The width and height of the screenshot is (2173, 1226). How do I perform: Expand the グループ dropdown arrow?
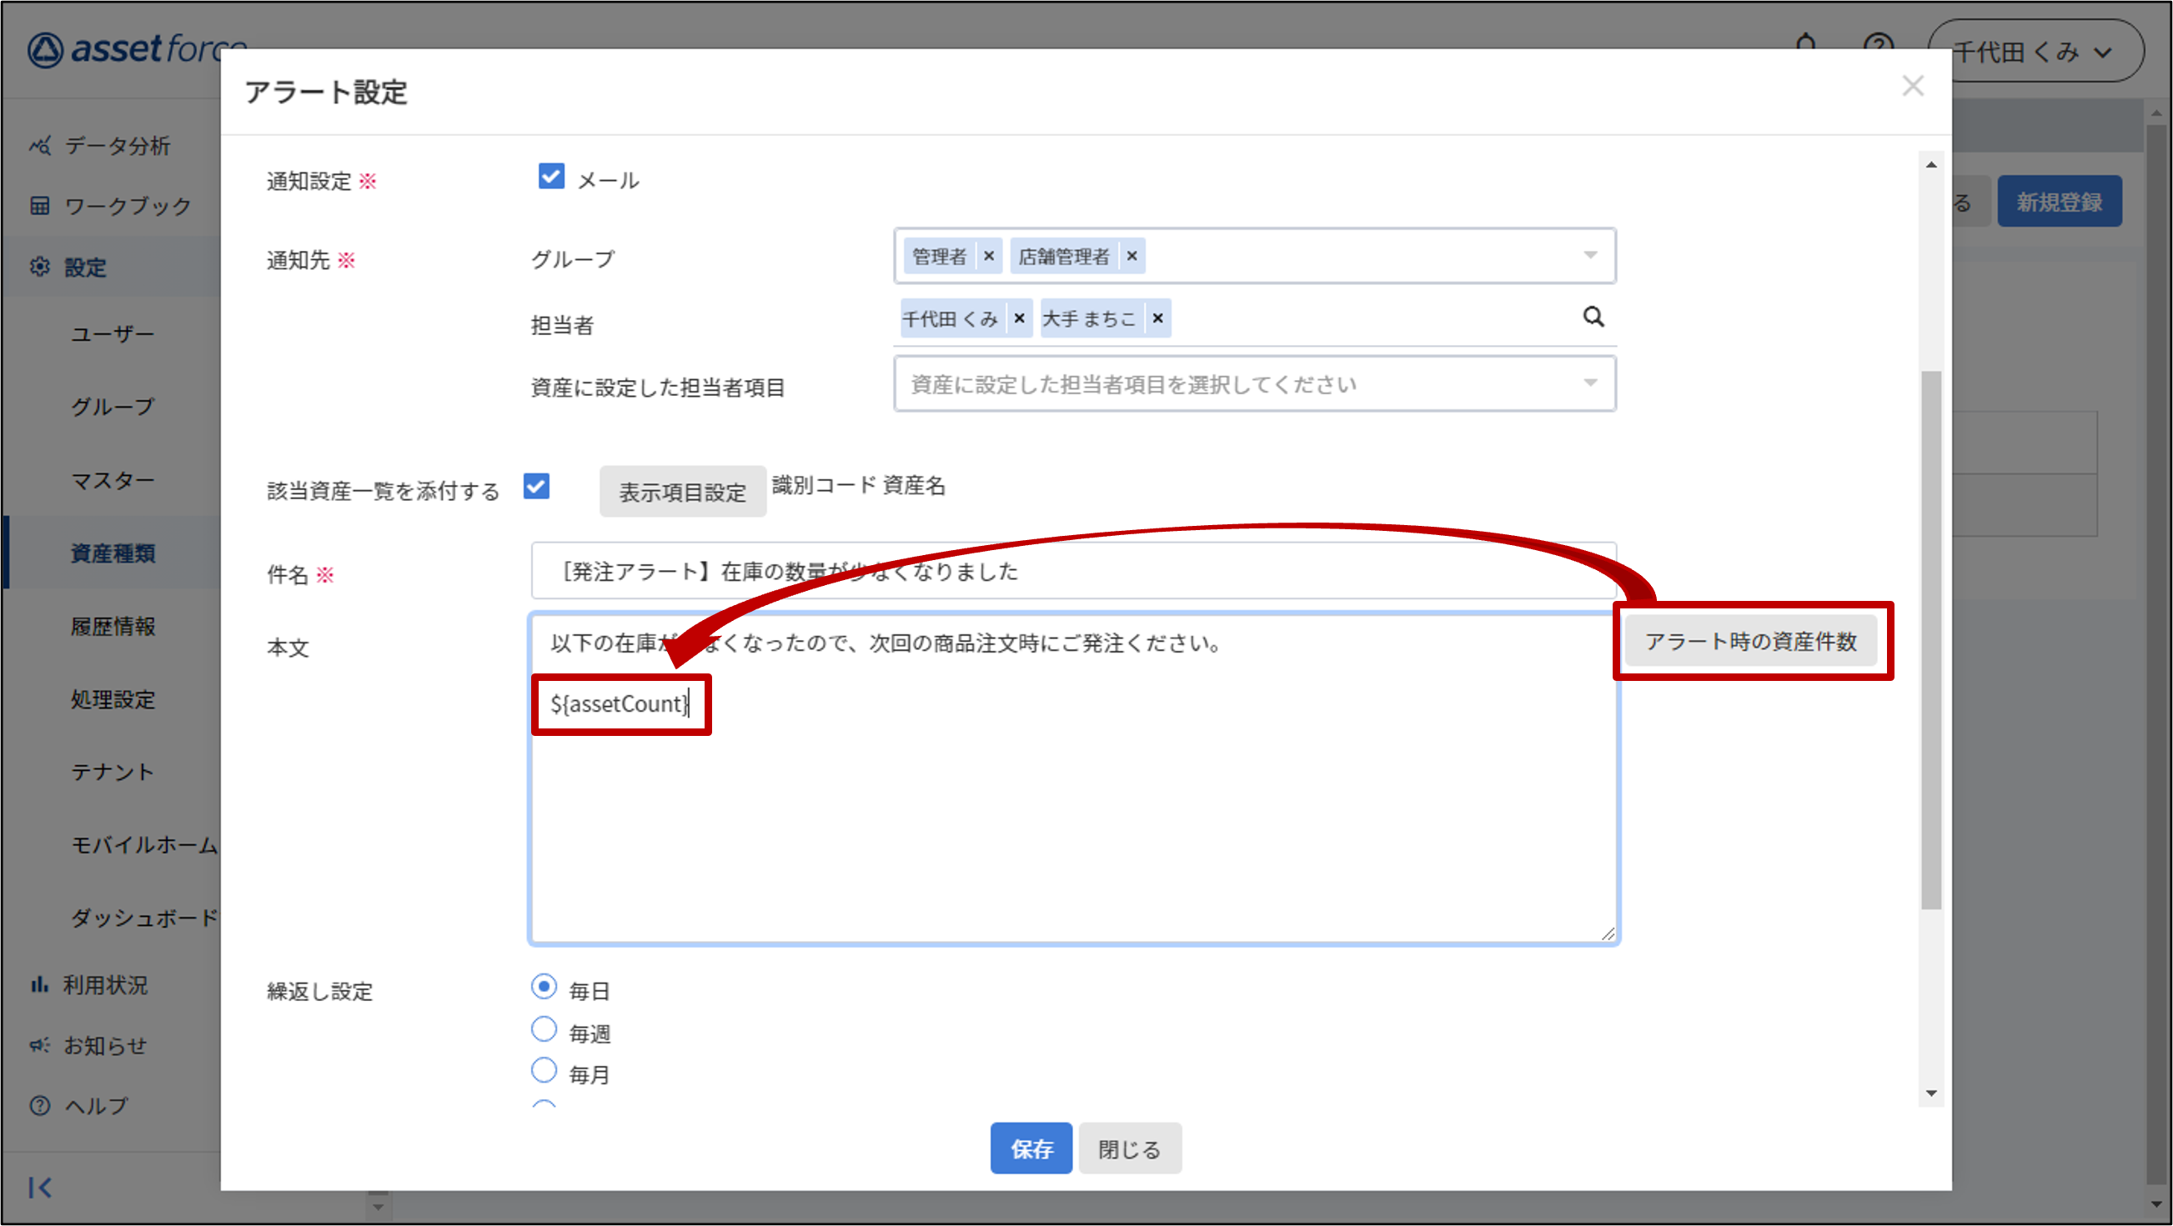pos(1590,255)
